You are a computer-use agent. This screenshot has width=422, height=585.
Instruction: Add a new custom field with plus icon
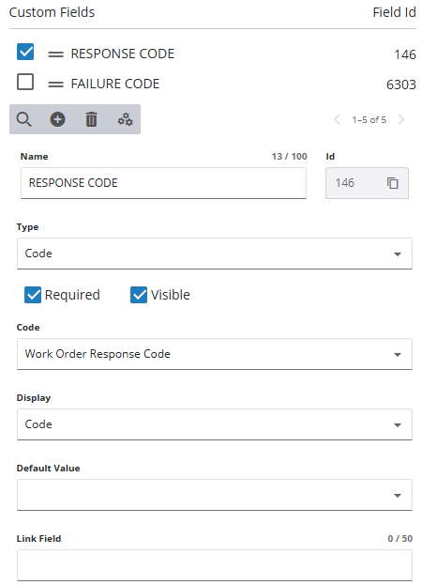tap(58, 120)
